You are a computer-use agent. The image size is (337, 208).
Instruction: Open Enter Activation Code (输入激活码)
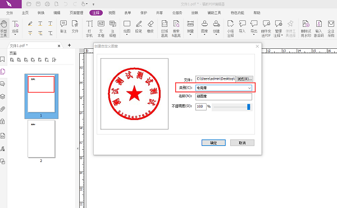tap(318, 29)
